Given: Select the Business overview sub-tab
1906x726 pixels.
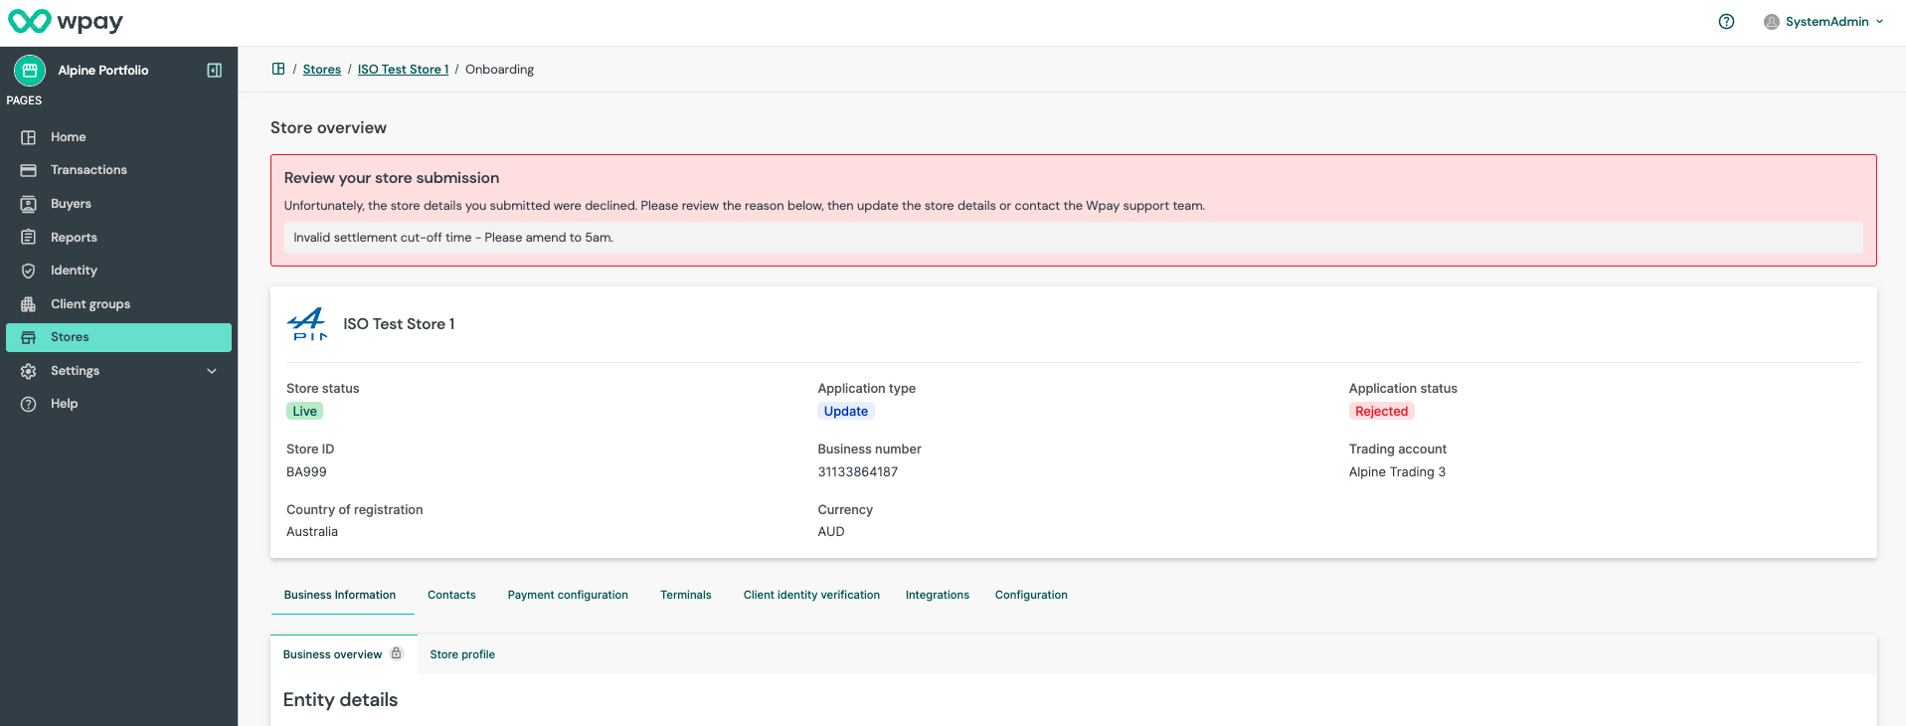Looking at the screenshot, I should [x=343, y=654].
